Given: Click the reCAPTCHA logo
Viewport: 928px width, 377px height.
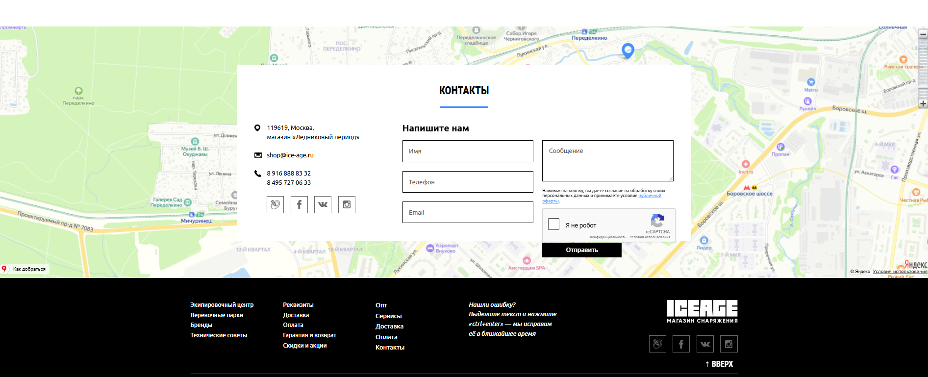Looking at the screenshot, I should 657,220.
